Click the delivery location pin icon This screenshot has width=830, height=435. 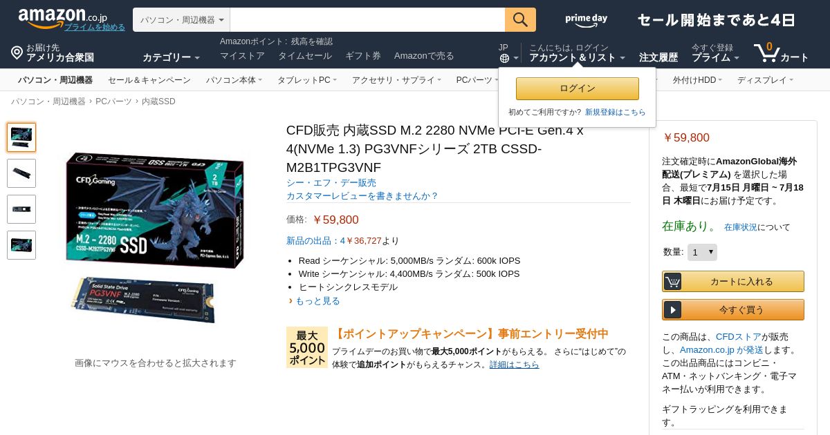[17, 52]
